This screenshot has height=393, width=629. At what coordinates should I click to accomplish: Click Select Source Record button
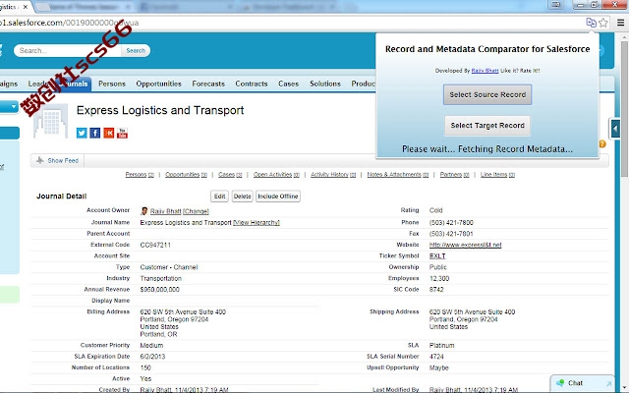tap(487, 94)
